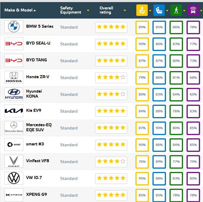Click the Volkswagen logo
This screenshot has height=202, width=203.
tap(14, 178)
